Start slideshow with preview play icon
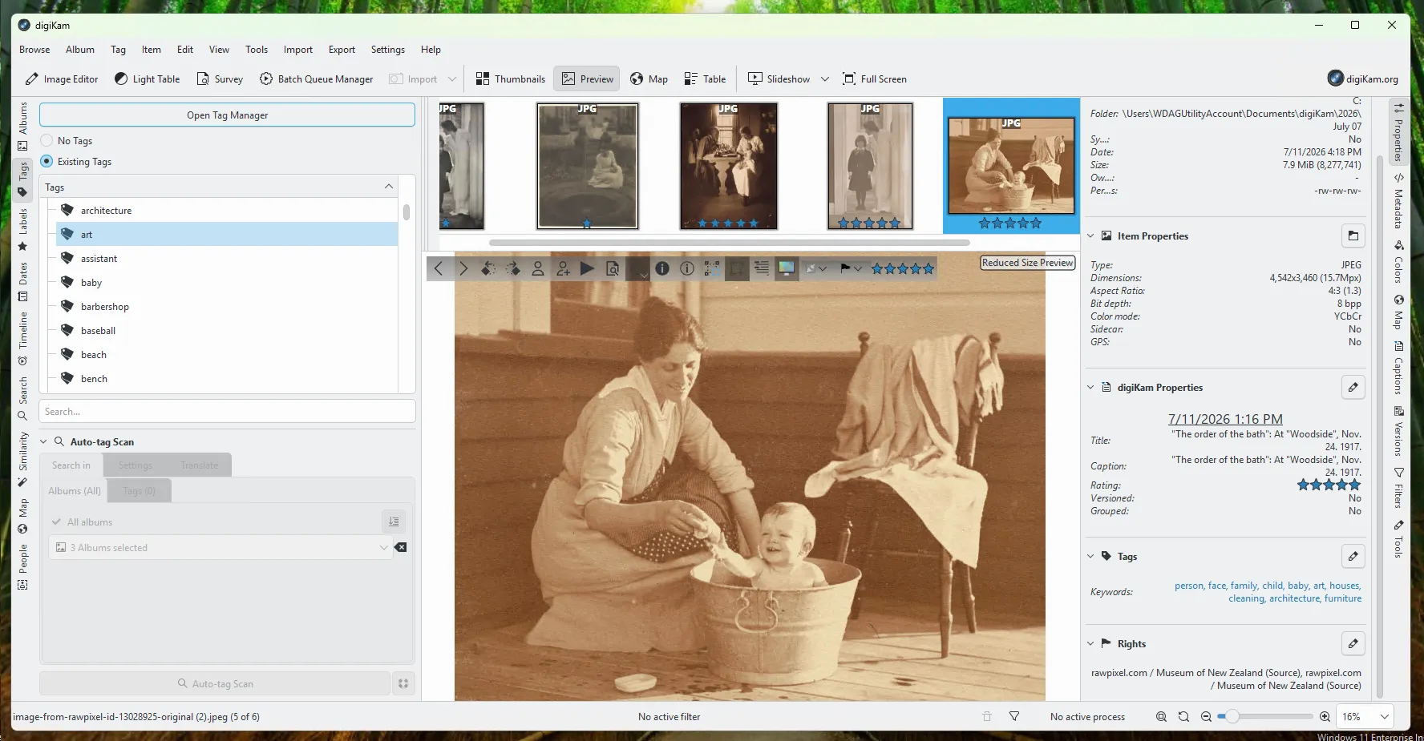Screen dimensions: 1424x741 (x=588, y=268)
